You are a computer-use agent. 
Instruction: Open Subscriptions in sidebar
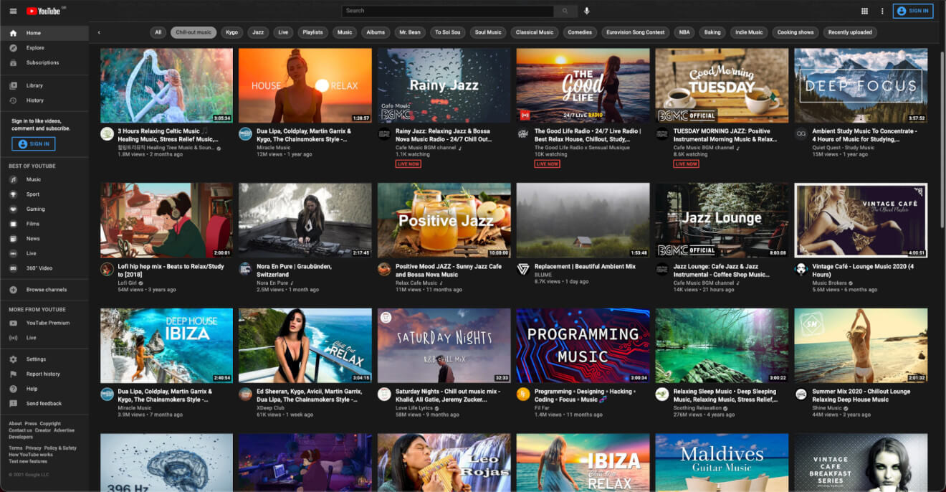tap(44, 62)
